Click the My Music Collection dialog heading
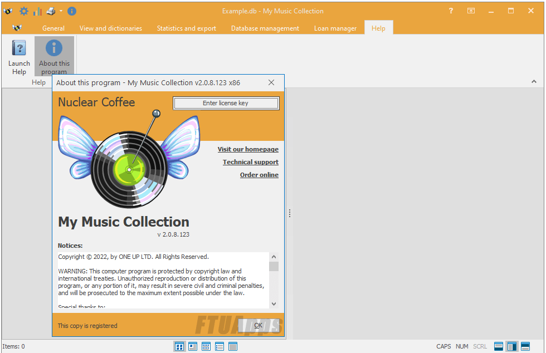The width and height of the screenshot is (546, 353). 124,222
